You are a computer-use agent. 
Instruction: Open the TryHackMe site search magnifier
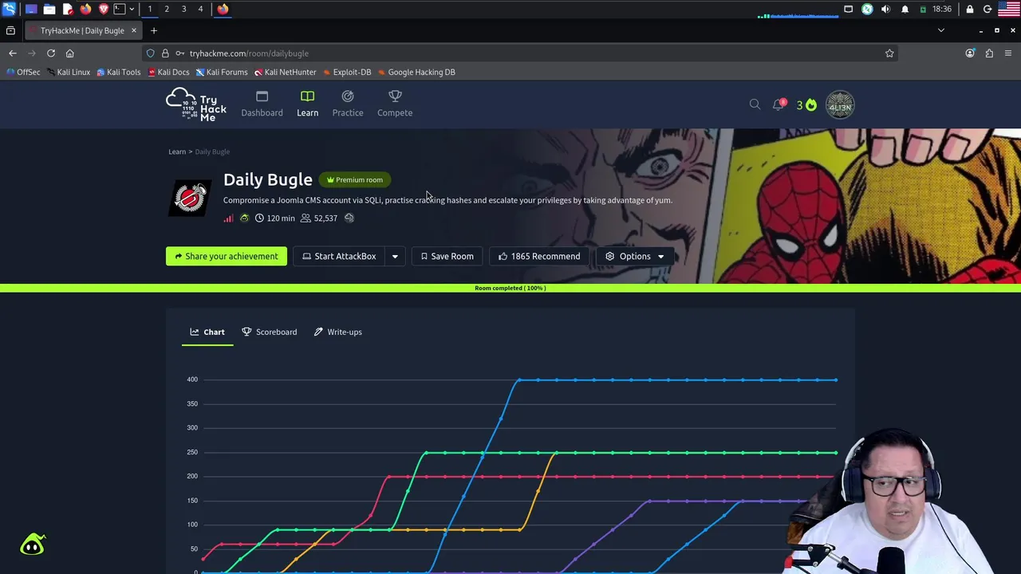(x=755, y=104)
